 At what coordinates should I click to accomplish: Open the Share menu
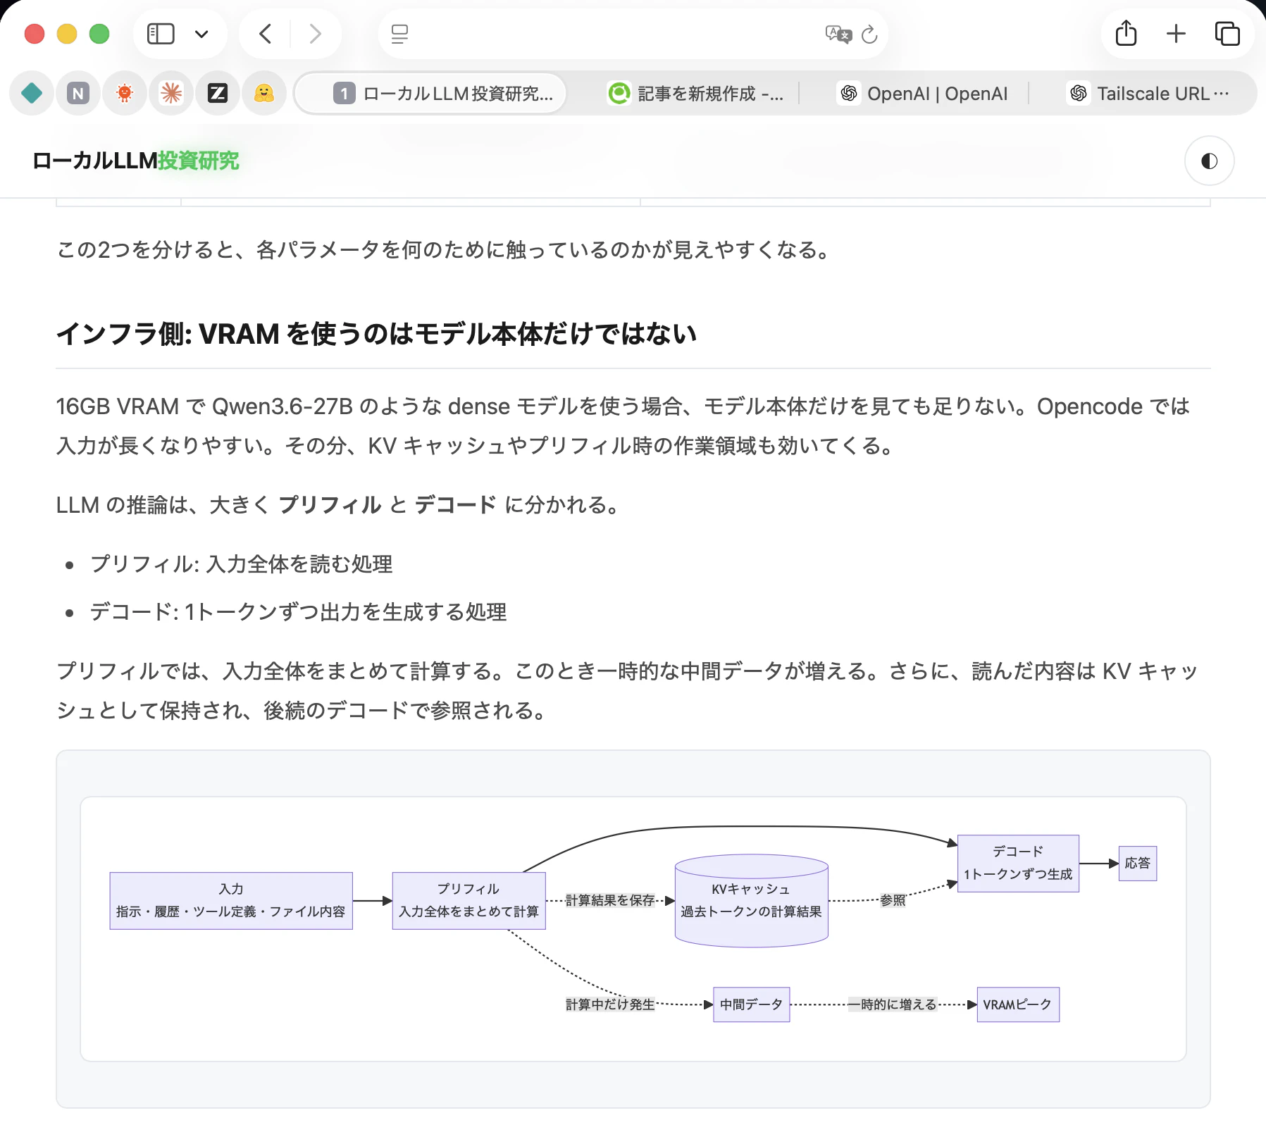point(1126,33)
